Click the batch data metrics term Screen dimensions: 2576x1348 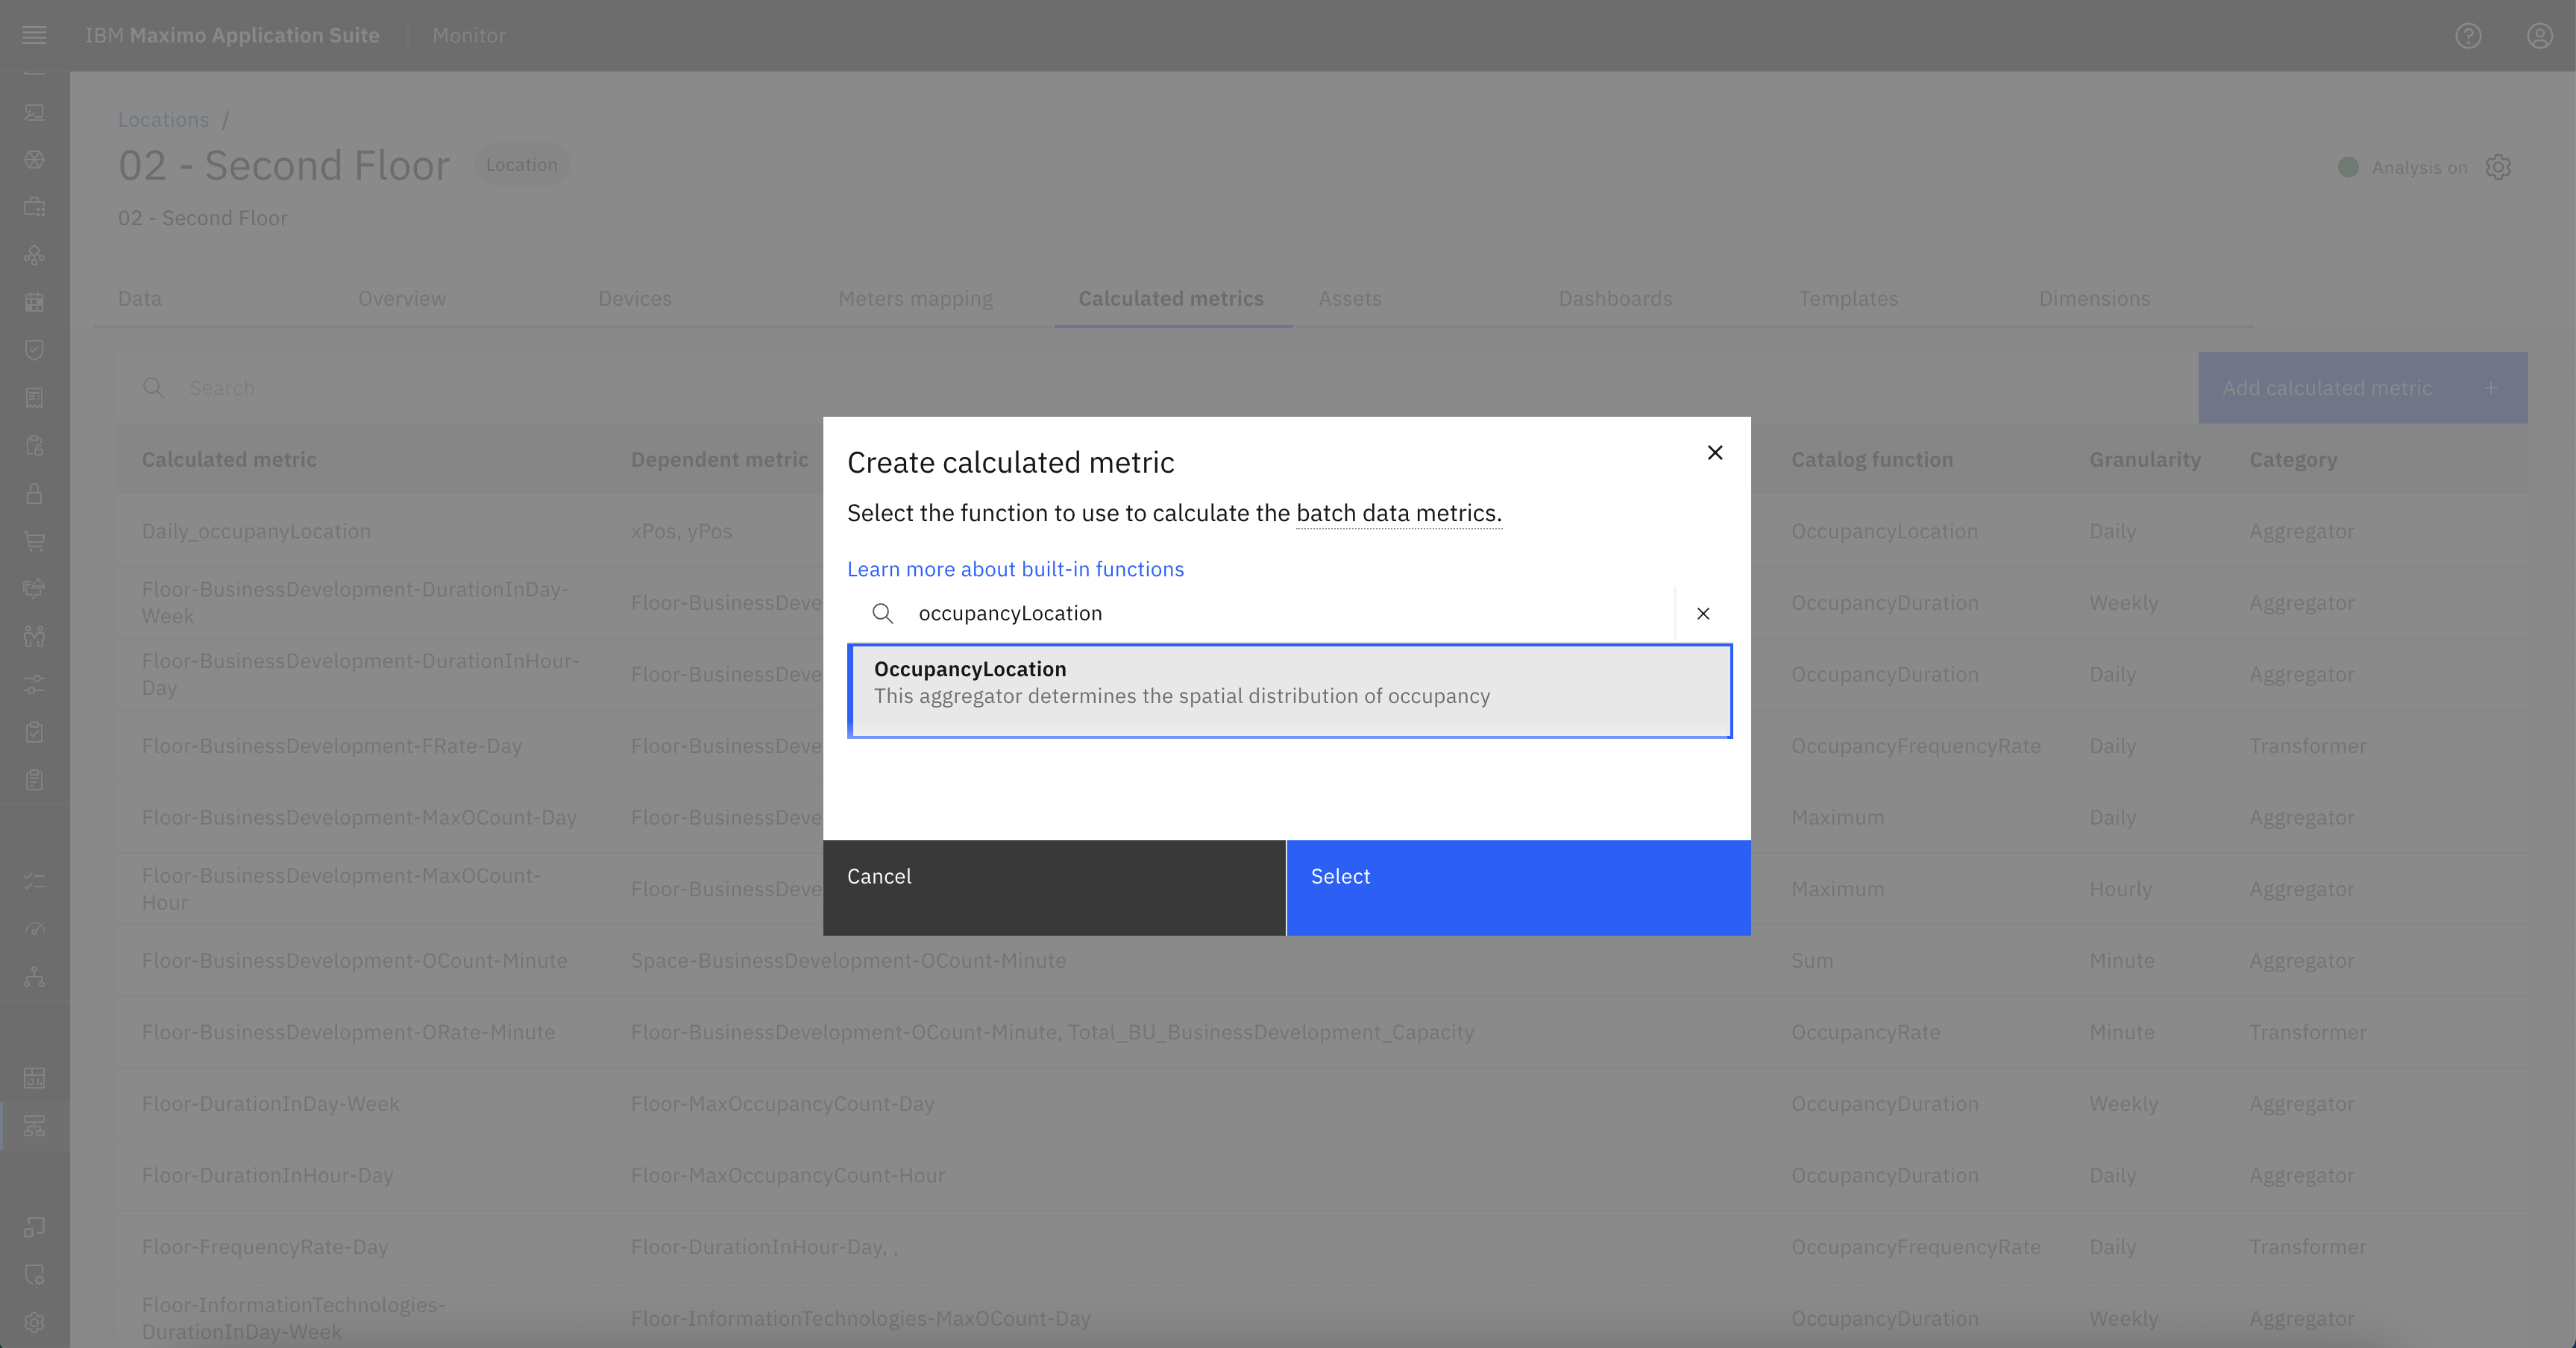(1398, 513)
